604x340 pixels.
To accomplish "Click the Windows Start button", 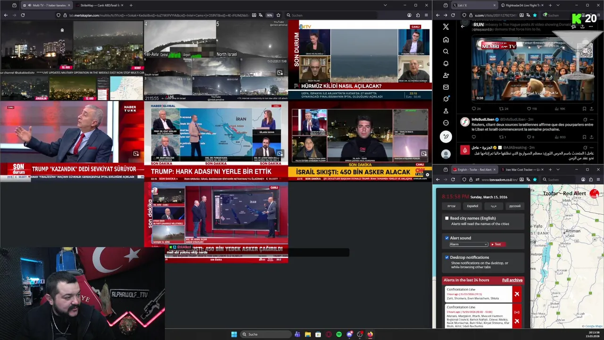I will click(x=234, y=334).
